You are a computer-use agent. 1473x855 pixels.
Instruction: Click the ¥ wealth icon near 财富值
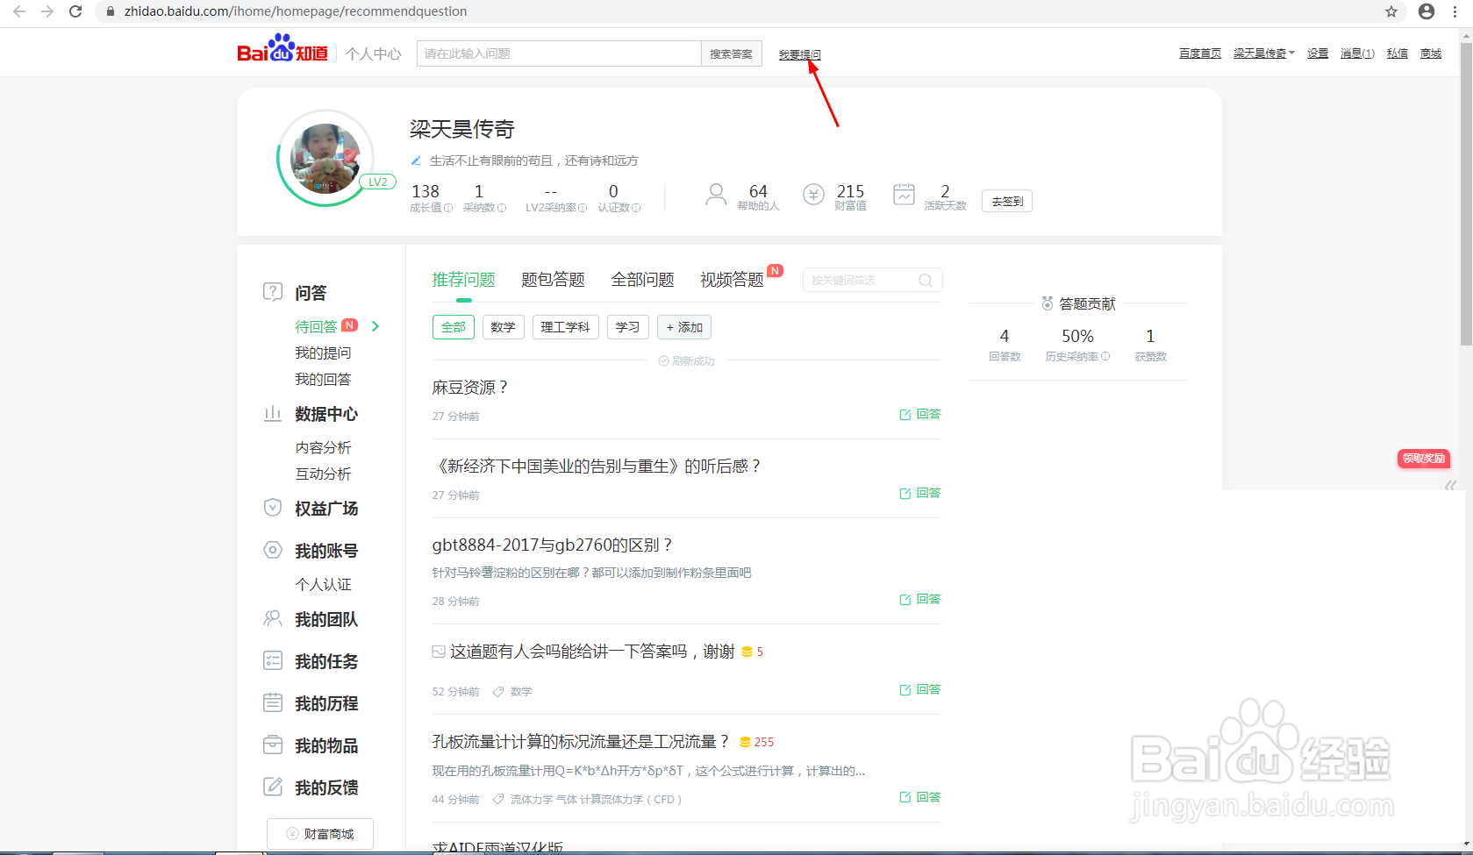click(x=813, y=194)
